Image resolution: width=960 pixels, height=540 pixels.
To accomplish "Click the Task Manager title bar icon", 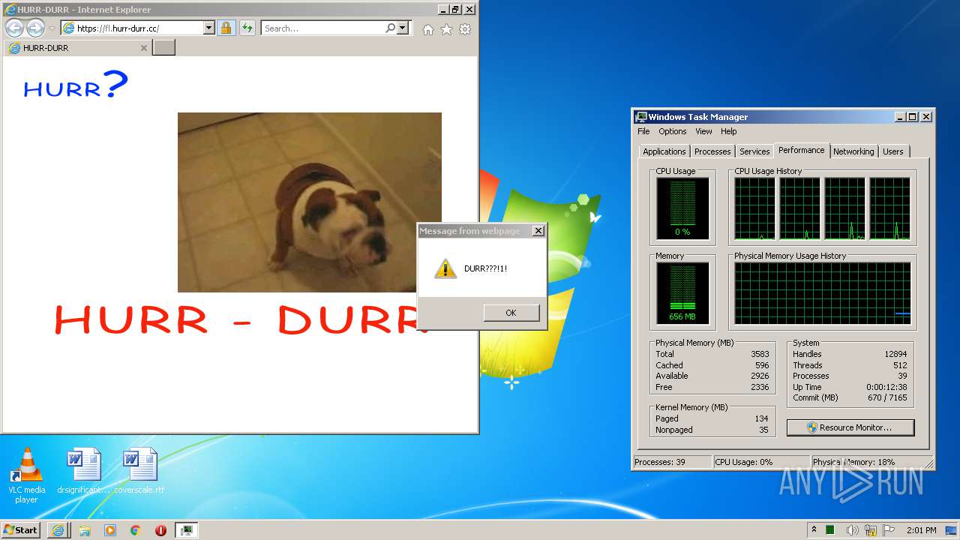I will click(x=641, y=117).
